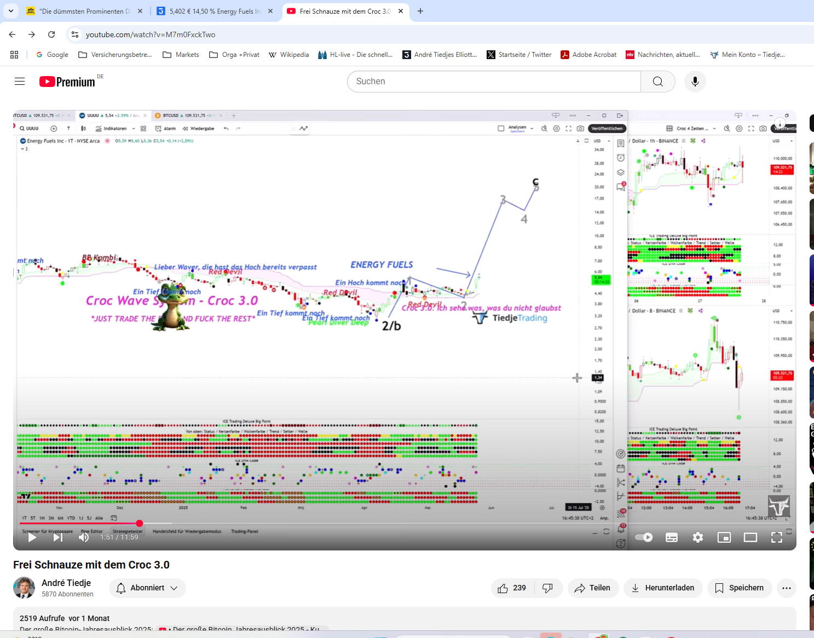Skip to the next video
Image resolution: width=814 pixels, height=638 pixels.
click(x=57, y=537)
